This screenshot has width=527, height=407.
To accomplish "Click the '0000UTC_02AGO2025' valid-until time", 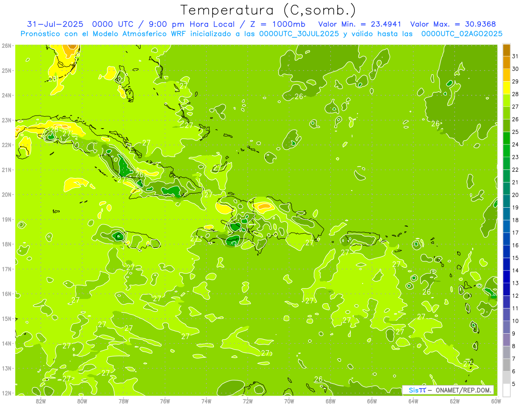I will click(x=462, y=34).
